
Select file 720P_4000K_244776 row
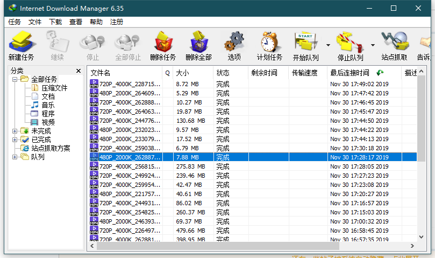pyautogui.click(x=252, y=121)
